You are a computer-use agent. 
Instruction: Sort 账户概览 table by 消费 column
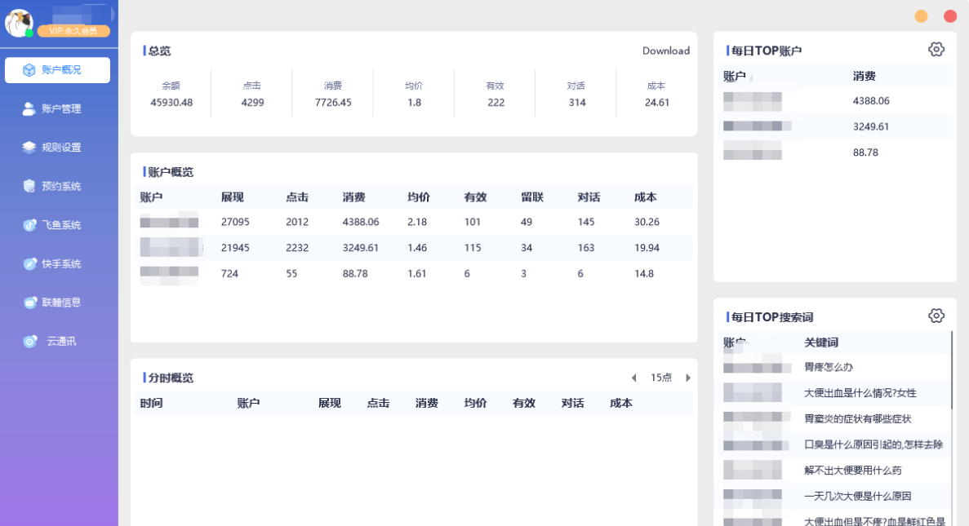pos(353,197)
